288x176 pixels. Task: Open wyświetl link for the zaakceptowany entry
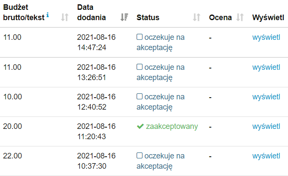(266, 126)
